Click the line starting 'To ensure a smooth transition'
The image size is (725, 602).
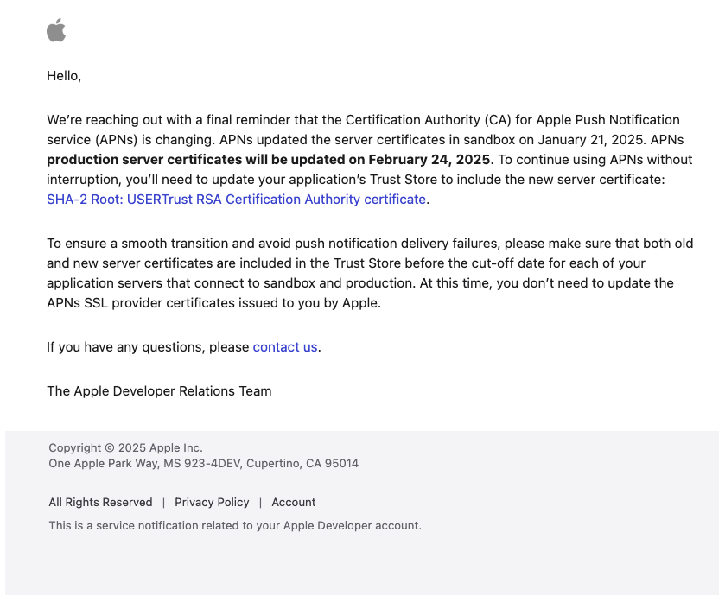pos(370,244)
